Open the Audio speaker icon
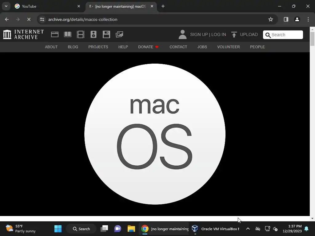The height and width of the screenshot is (236, 315). point(94,34)
